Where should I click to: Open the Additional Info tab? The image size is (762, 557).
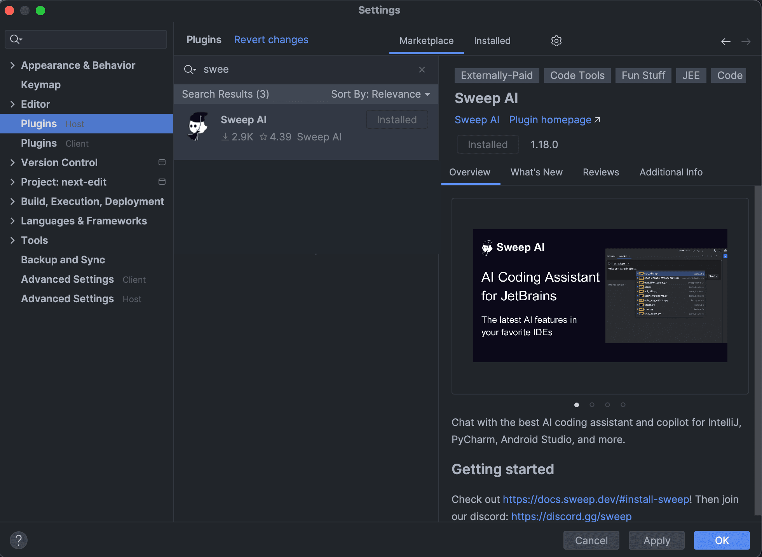pyautogui.click(x=671, y=172)
